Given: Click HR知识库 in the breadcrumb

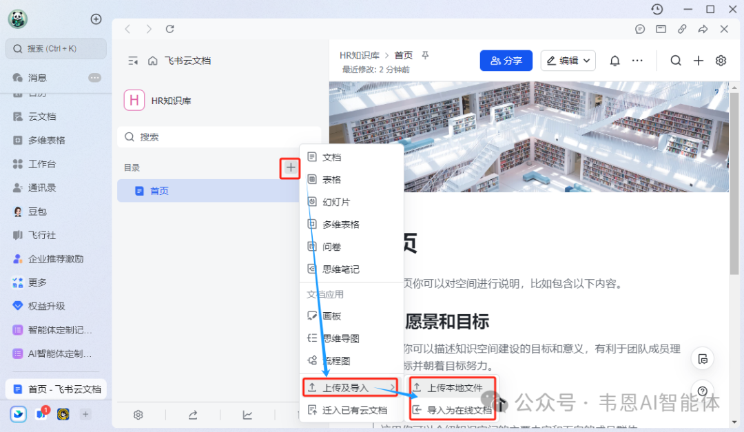Looking at the screenshot, I should click(x=359, y=56).
